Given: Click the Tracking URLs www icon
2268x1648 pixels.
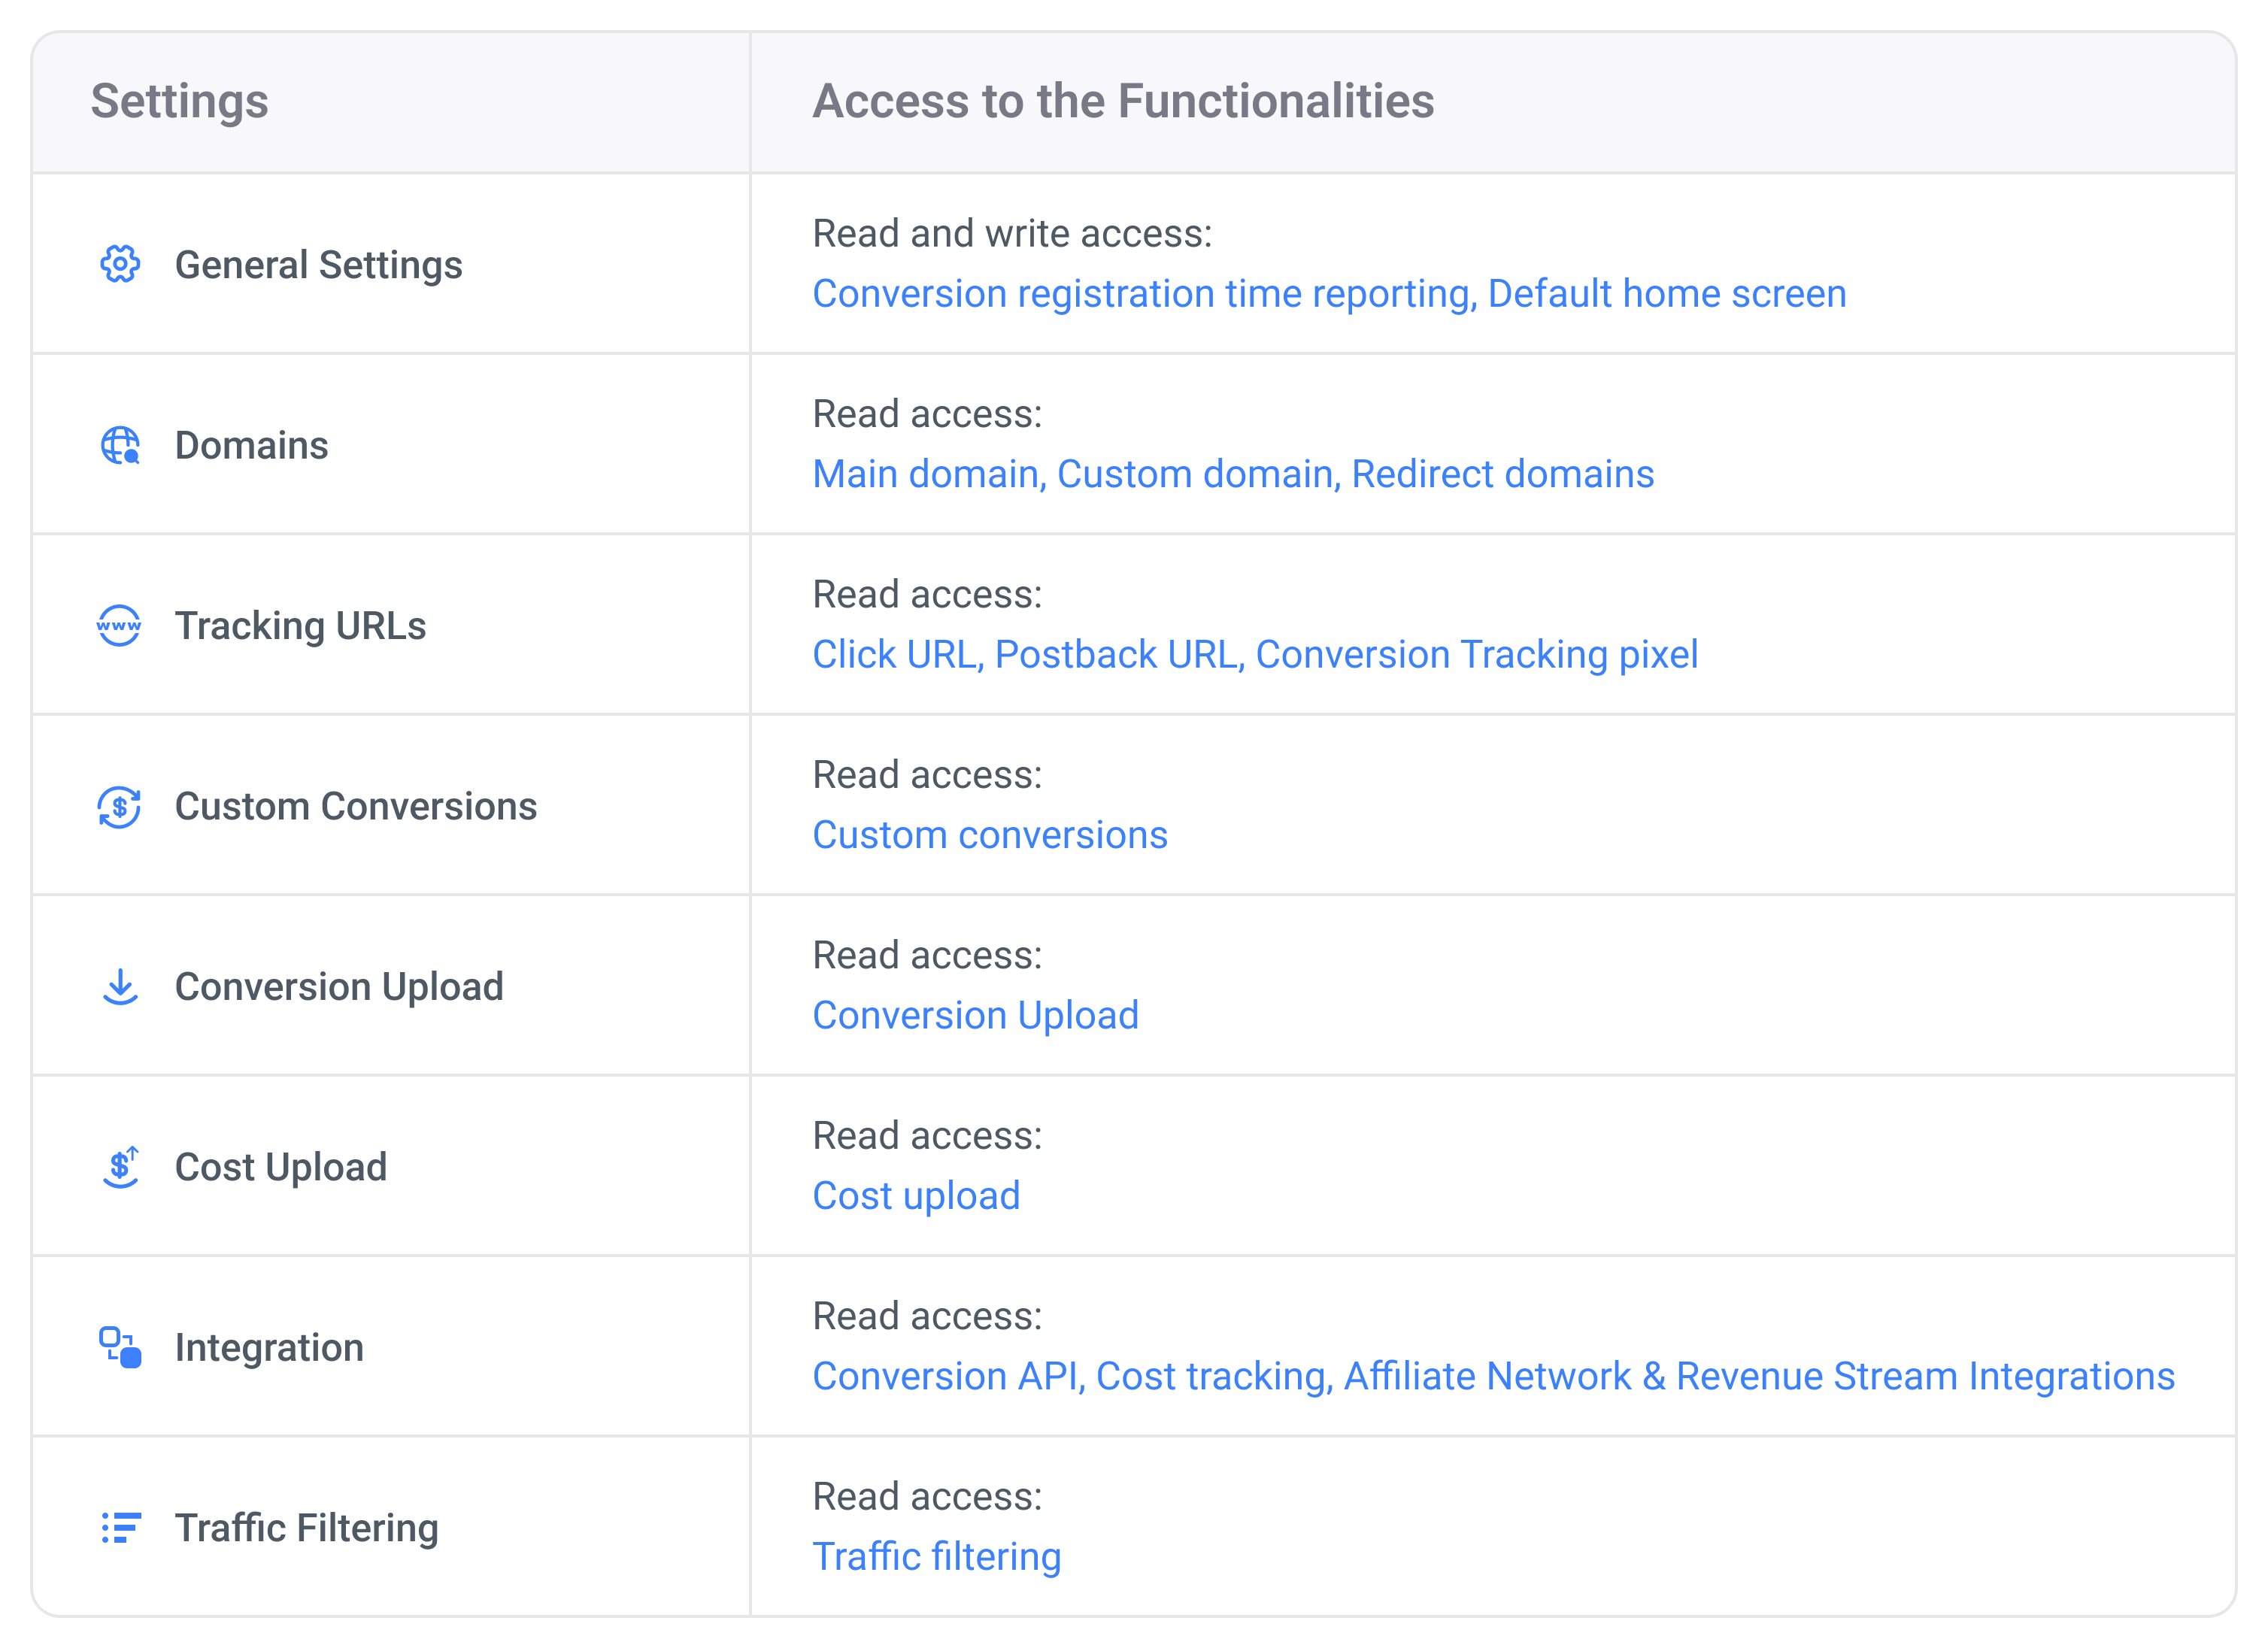Looking at the screenshot, I should click(119, 626).
